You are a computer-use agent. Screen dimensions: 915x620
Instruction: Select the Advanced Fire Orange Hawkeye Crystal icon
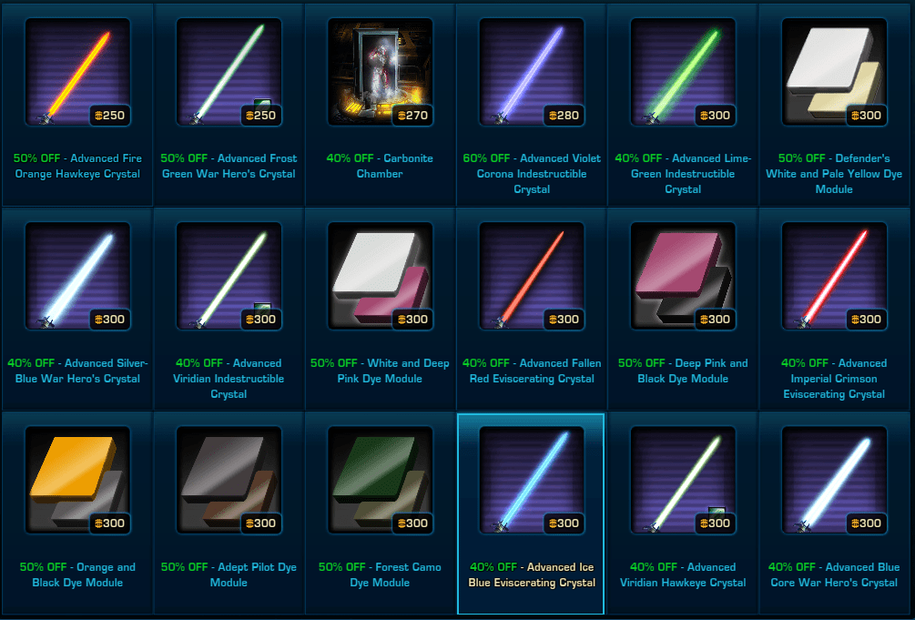[x=77, y=72]
